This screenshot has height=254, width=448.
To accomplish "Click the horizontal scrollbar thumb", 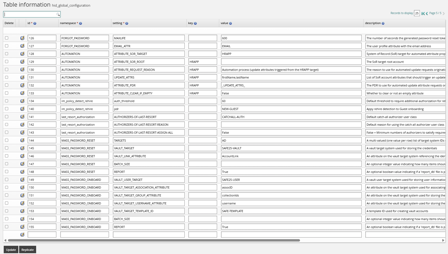I will click(154, 240).
